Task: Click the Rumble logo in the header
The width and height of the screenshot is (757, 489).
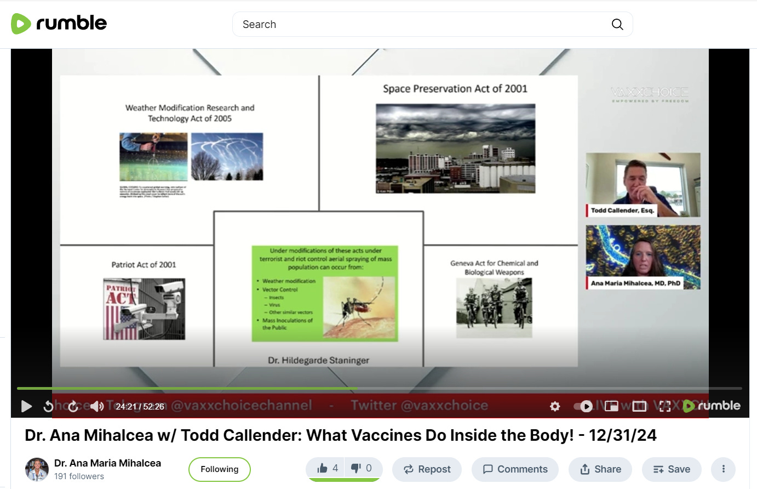Action: 59,24
